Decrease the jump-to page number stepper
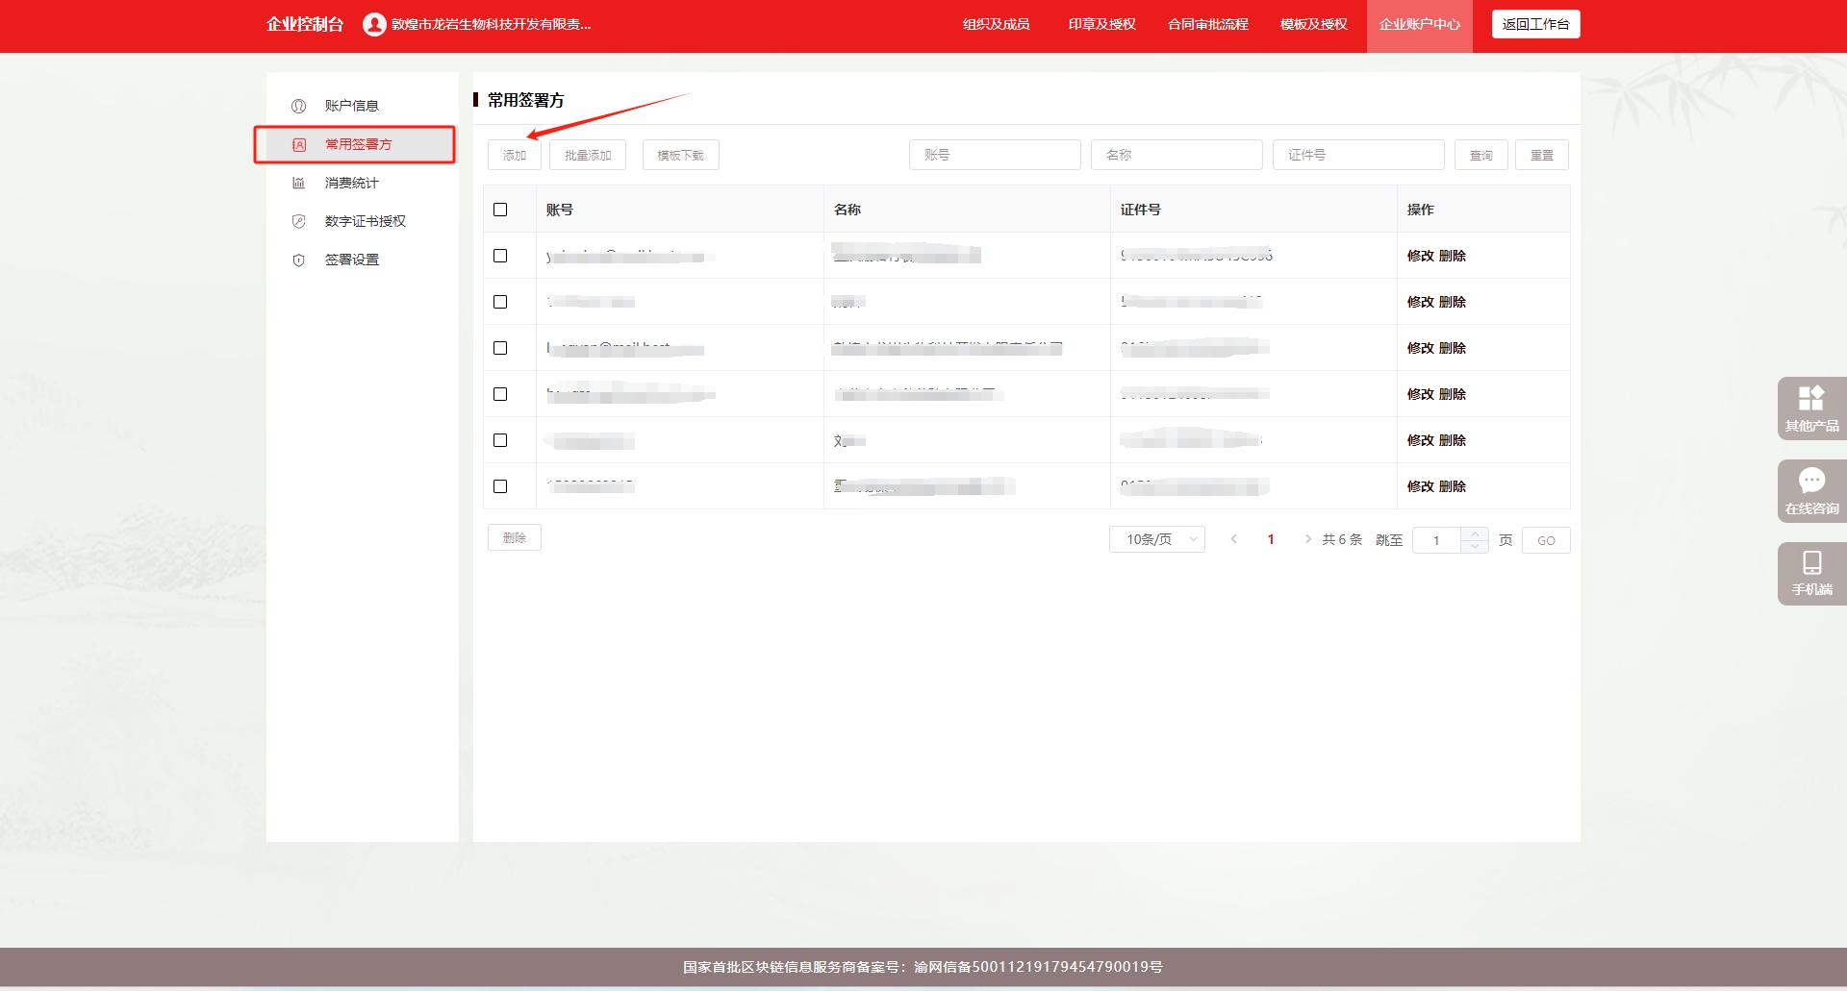 [1475, 546]
